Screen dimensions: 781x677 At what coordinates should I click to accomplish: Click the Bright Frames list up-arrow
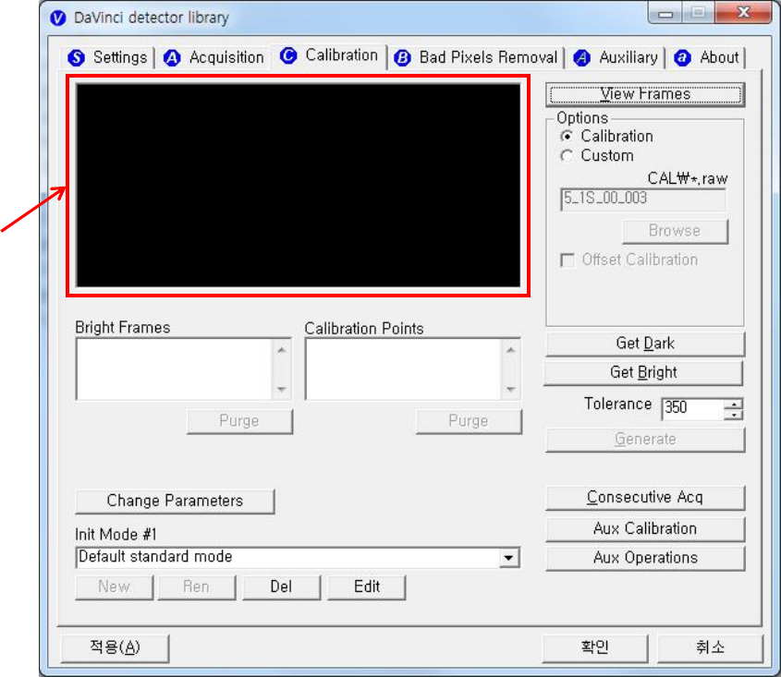tap(282, 350)
